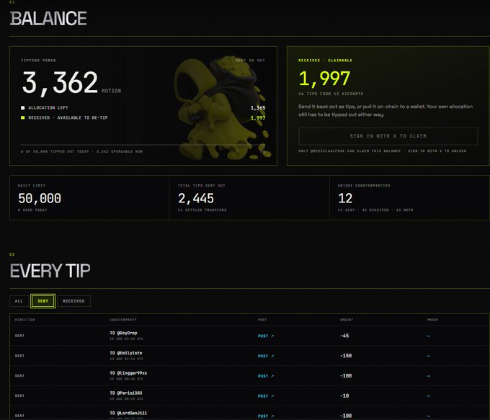This screenshot has height=420, width=490.
Task: Click the AMOUNT column header
Action: coord(347,320)
